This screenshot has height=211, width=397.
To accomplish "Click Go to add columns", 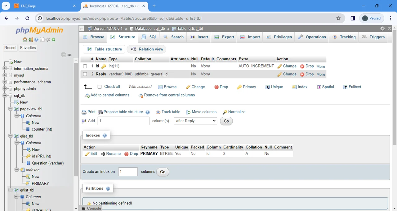I will pos(226,121).
